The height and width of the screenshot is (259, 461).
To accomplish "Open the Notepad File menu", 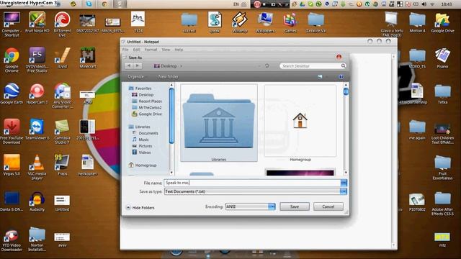I will click(125, 50).
